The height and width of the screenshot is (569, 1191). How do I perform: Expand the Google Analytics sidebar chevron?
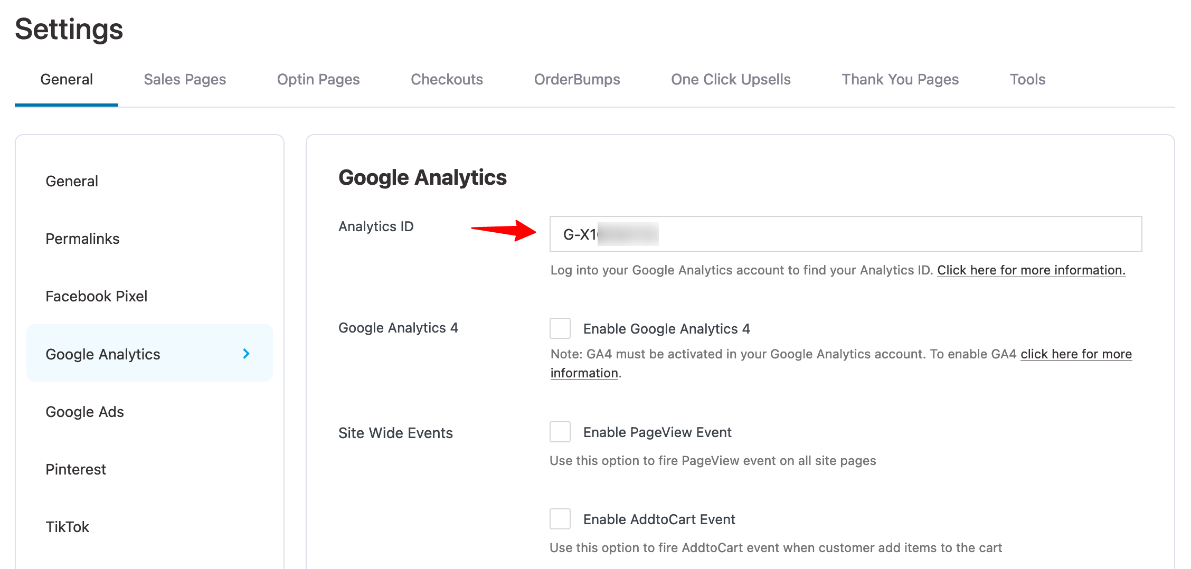pos(246,354)
